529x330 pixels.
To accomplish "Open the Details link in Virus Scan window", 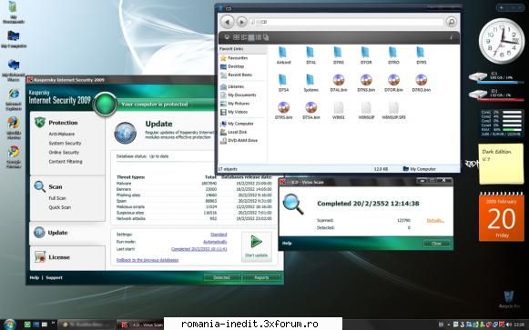I will pos(435,221).
